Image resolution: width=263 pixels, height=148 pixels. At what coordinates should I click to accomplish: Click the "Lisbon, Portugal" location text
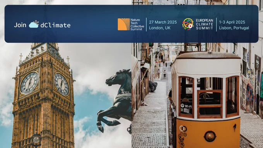(x=234, y=28)
